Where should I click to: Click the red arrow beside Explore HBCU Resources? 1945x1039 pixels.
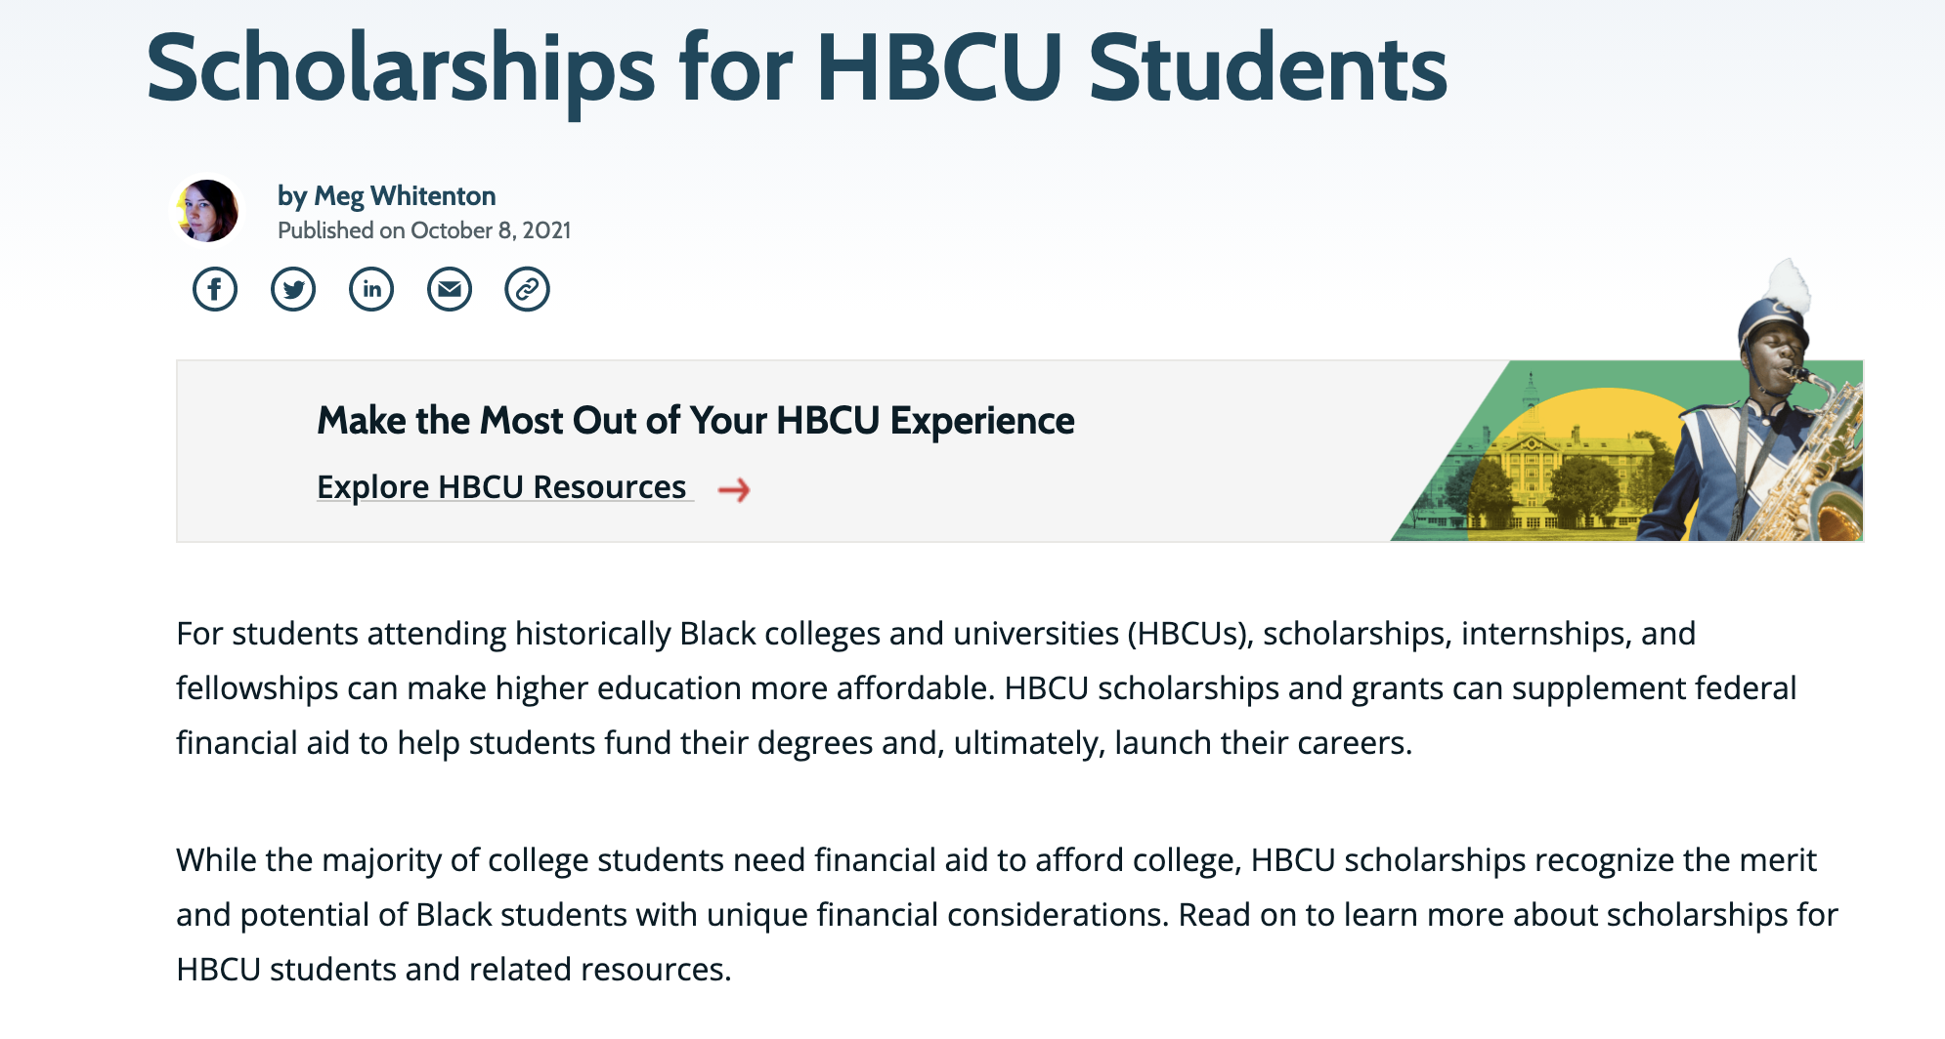click(x=734, y=489)
